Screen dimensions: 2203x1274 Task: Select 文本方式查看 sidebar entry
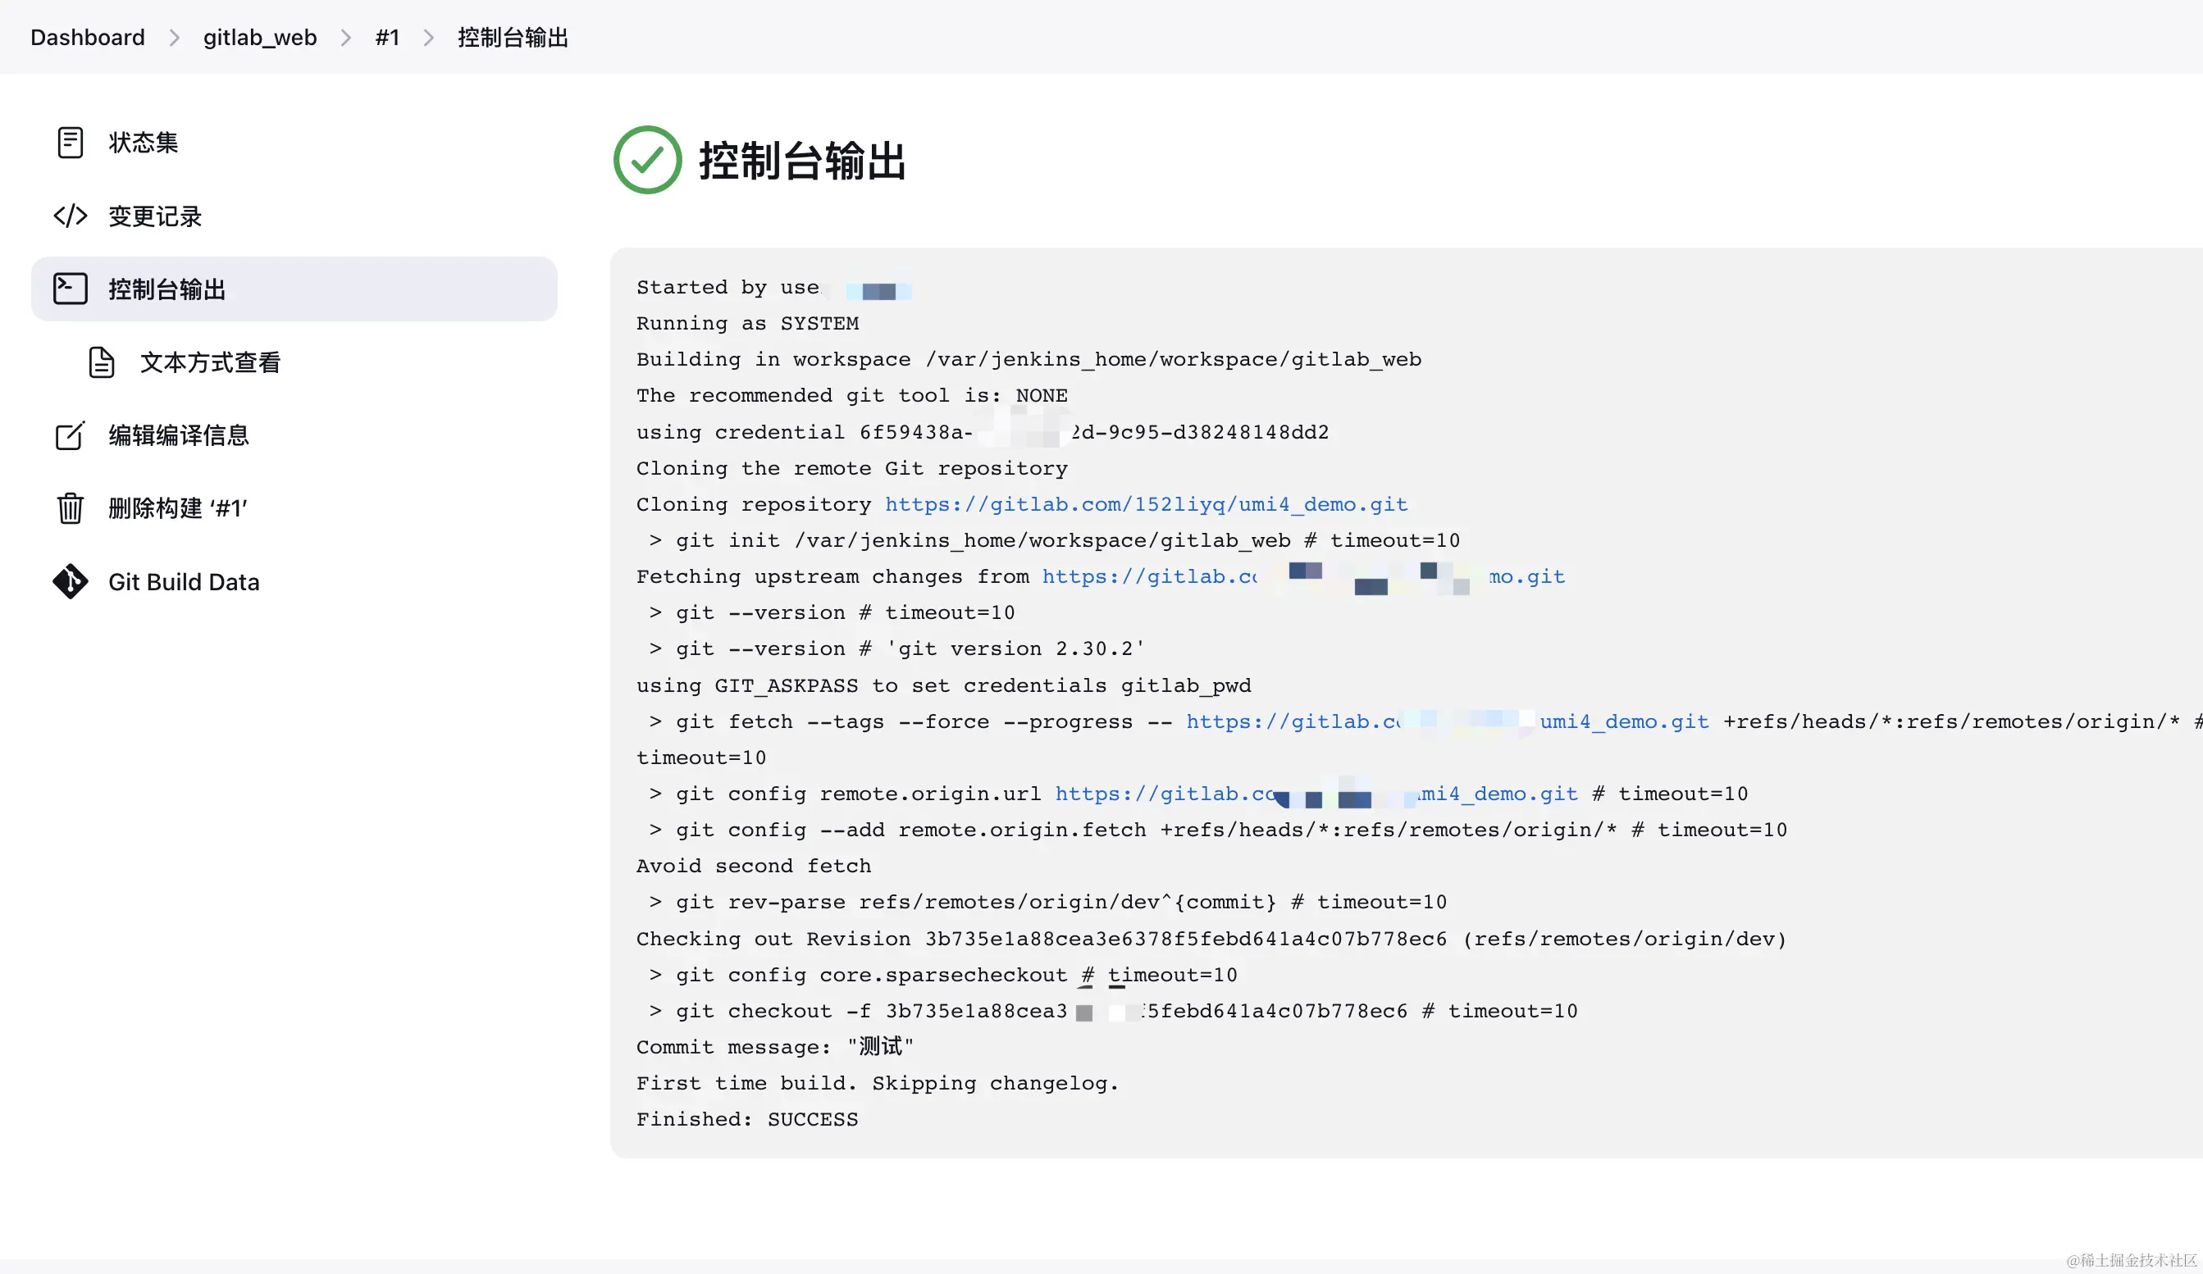[x=210, y=362]
